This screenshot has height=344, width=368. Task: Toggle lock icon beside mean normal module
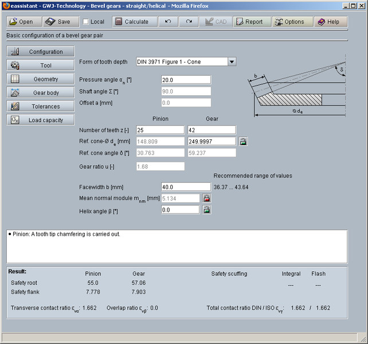tap(206, 198)
